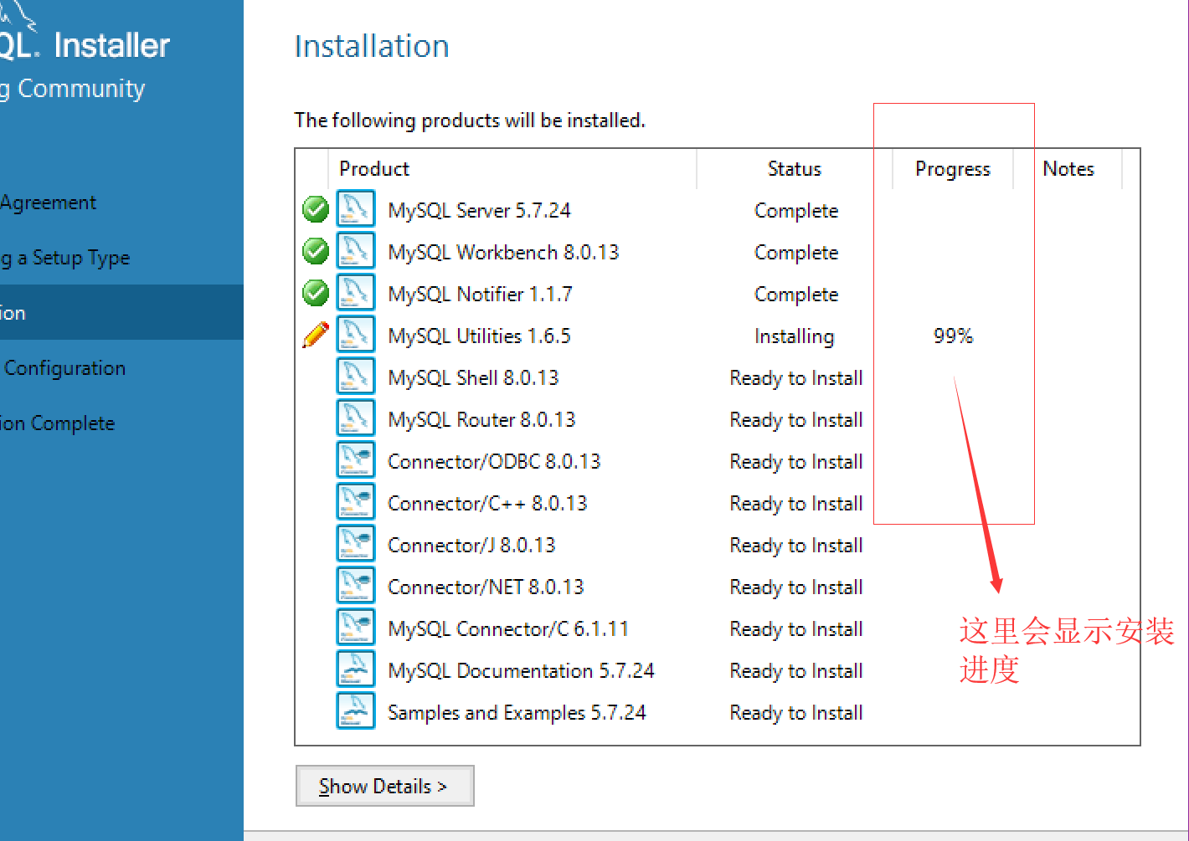Click Complete status of MySQL Workbench

(x=796, y=253)
